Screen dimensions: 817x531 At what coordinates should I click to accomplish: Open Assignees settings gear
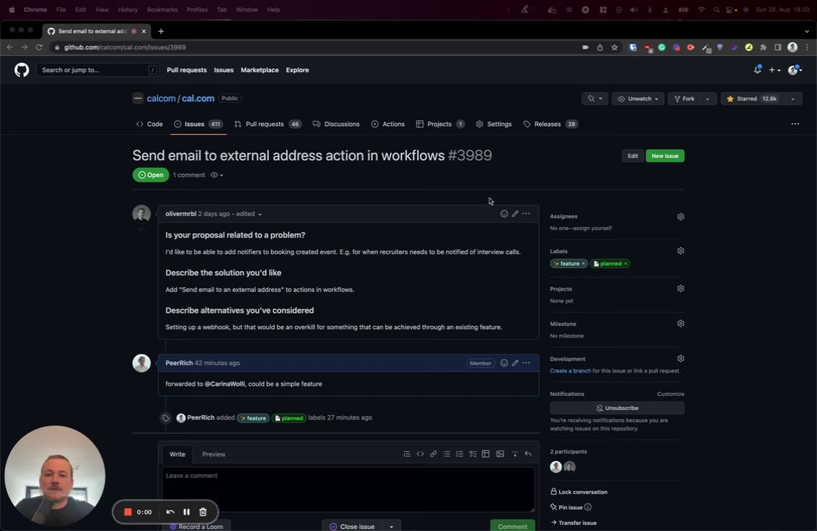click(681, 216)
